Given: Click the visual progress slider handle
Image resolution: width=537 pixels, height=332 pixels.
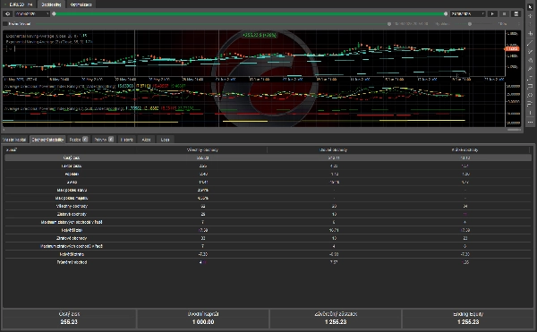Looking at the screenshot, I should (389, 24).
